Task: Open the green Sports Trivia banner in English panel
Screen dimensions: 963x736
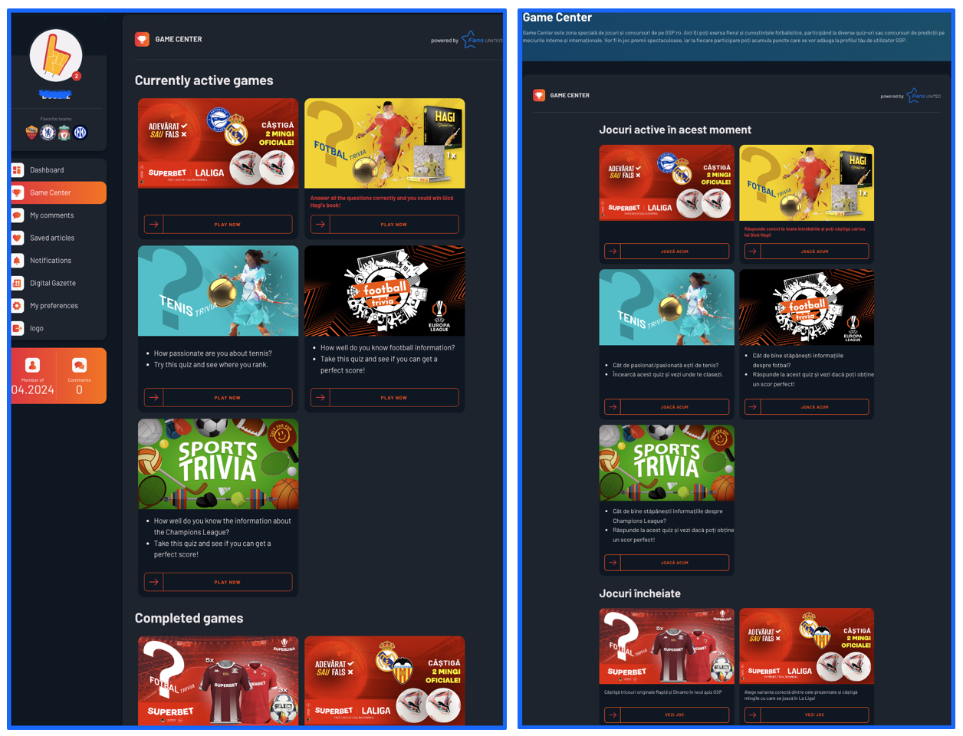Action: click(x=219, y=464)
